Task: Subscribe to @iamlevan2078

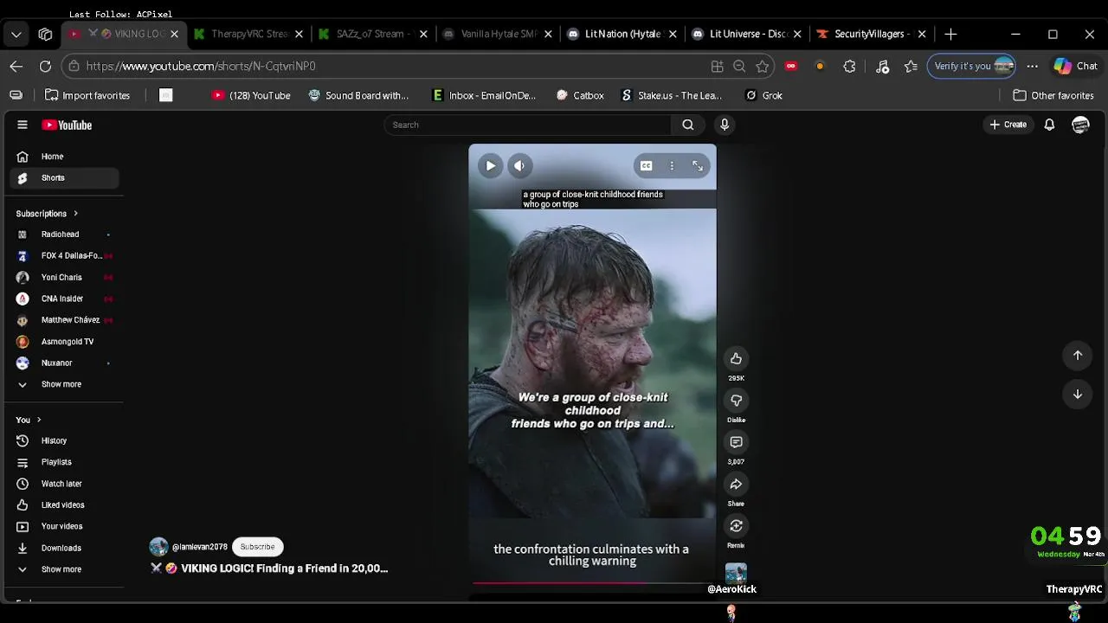Action: tap(257, 547)
